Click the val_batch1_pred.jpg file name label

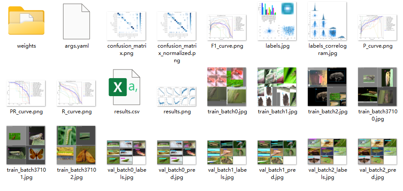pyautogui.click(x=277, y=174)
